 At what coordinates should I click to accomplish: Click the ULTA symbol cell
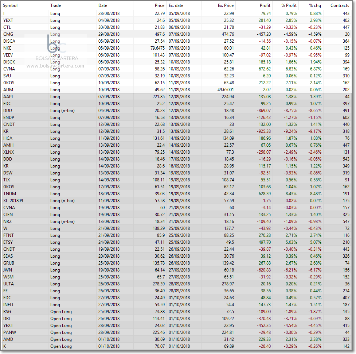point(9,284)
